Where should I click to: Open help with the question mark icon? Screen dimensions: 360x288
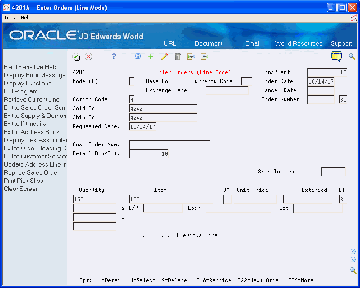pyautogui.click(x=114, y=56)
